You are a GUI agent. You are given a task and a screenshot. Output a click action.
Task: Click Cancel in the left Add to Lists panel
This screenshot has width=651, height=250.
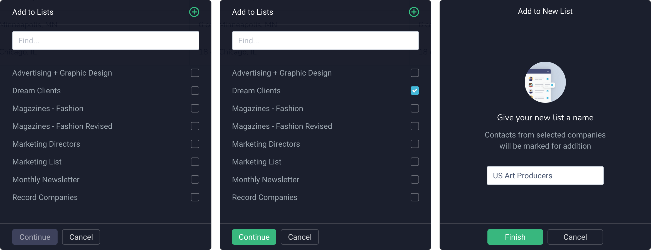81,237
